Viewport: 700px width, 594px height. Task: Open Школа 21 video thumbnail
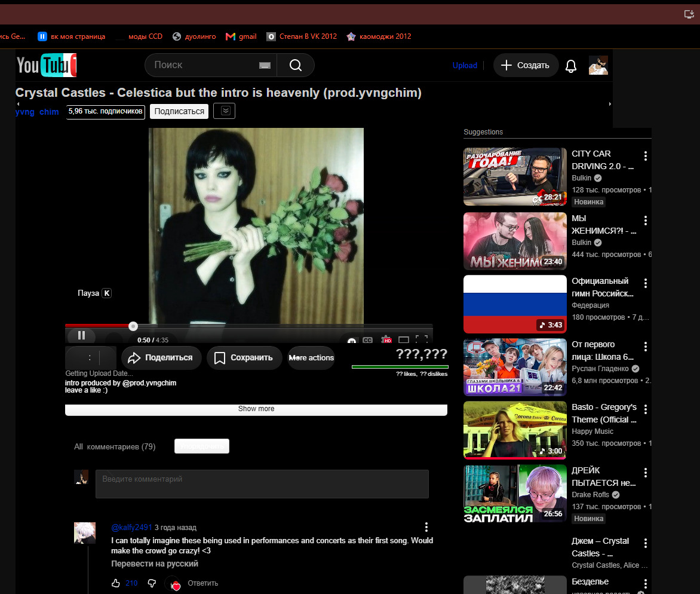coord(515,367)
